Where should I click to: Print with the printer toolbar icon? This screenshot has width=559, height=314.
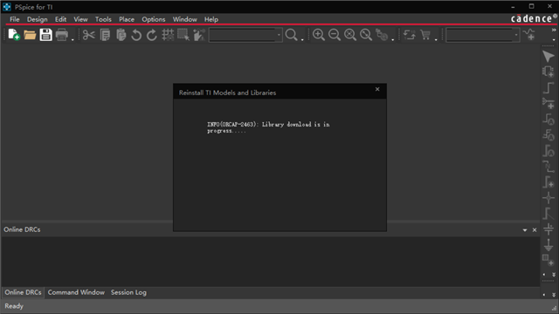coord(62,35)
